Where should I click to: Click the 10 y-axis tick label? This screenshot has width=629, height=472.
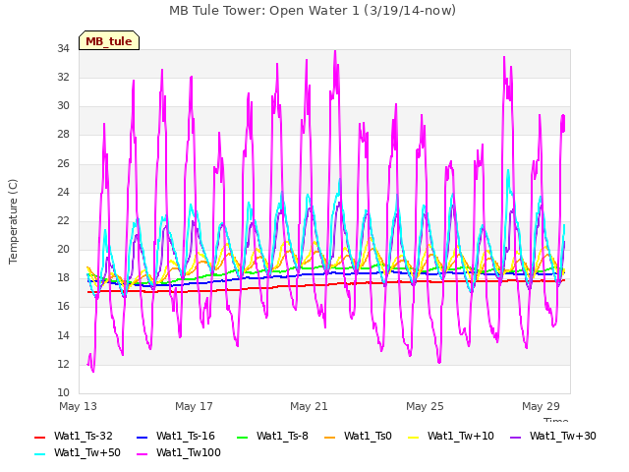[63, 393]
